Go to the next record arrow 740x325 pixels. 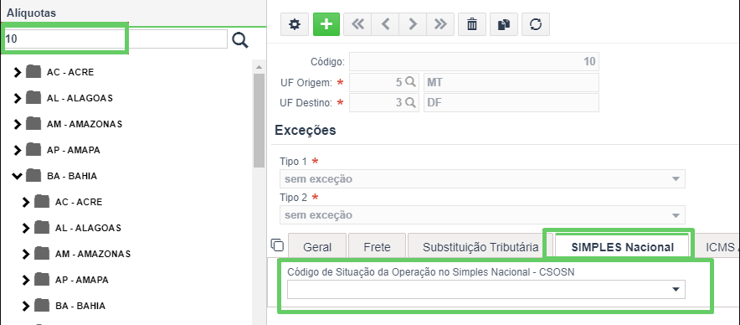tap(413, 24)
